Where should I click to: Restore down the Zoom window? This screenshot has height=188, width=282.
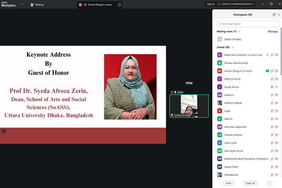click(271, 4)
